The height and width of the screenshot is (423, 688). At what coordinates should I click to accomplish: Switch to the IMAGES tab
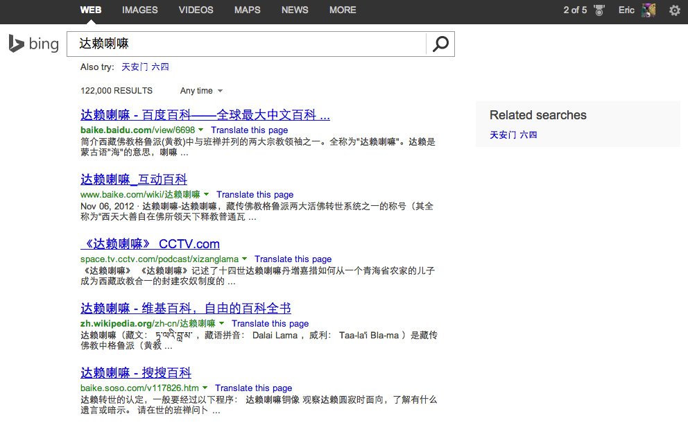pyautogui.click(x=140, y=10)
